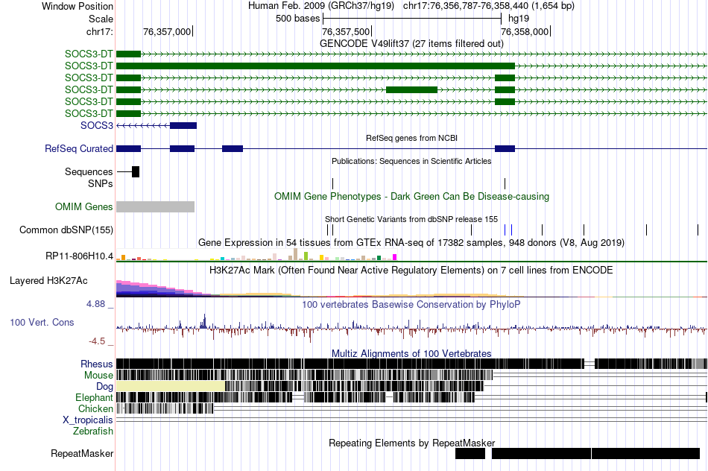Click the -4.5 conservation axis value
708x471 pixels.
tap(97, 341)
